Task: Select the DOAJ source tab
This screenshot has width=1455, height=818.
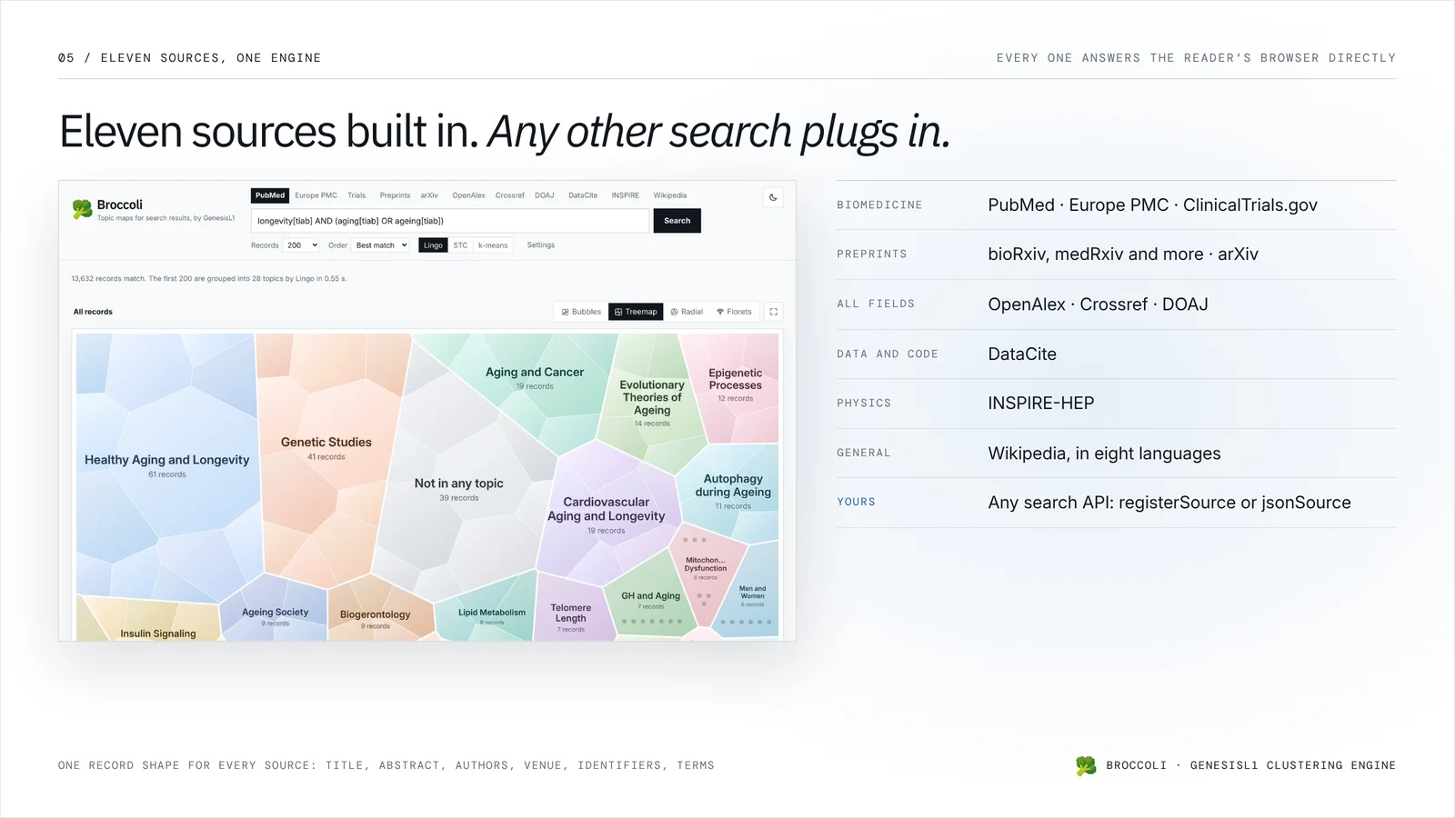Action: pos(545,195)
